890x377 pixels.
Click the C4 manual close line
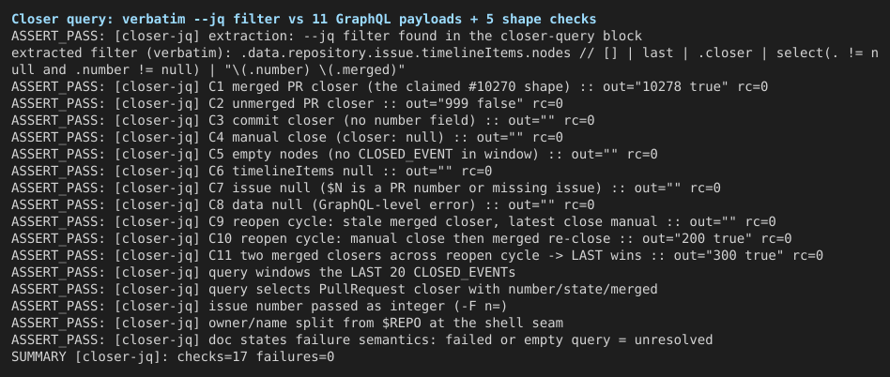pyautogui.click(x=287, y=137)
